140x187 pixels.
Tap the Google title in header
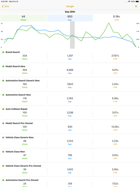click(70, 6)
